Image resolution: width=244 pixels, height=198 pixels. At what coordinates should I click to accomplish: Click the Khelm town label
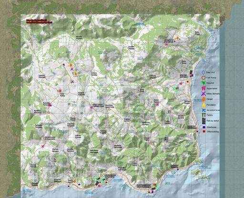point(184,62)
